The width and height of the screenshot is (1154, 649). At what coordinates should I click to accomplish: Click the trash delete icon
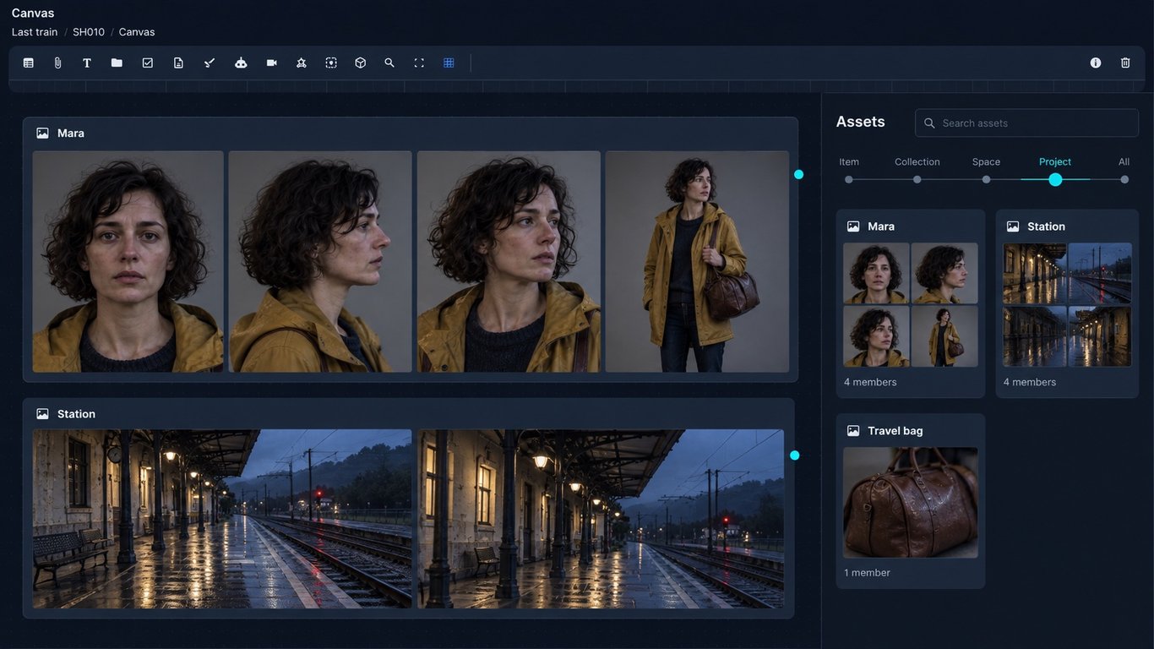1125,63
